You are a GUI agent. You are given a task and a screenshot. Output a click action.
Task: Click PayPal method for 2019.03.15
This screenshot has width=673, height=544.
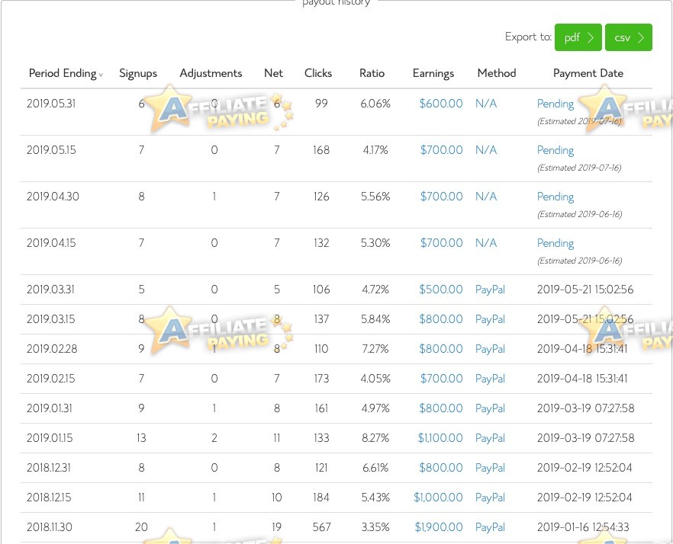click(490, 319)
